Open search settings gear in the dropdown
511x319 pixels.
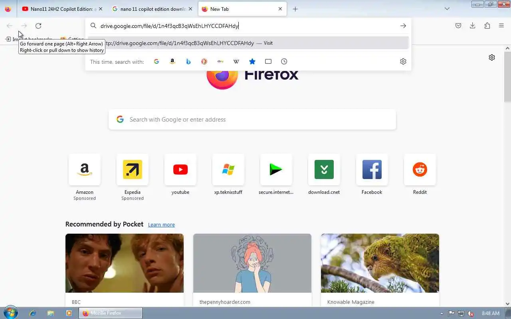click(x=403, y=61)
